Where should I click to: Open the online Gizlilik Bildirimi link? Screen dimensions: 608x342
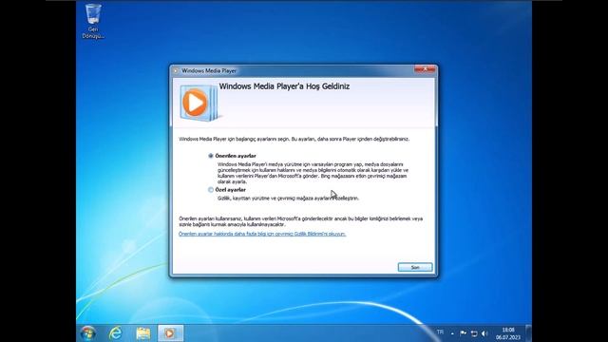click(262, 234)
